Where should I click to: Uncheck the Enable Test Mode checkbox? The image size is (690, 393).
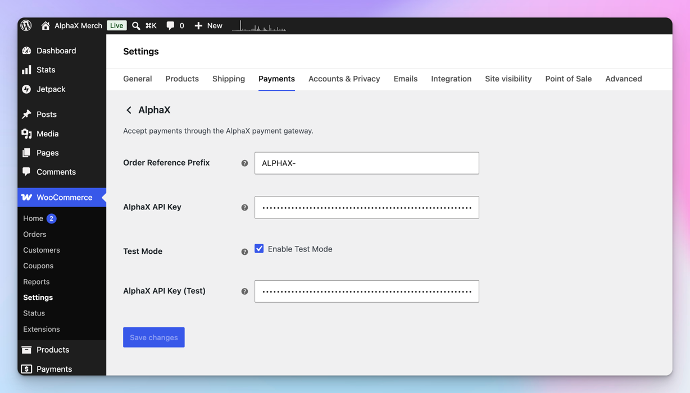(x=259, y=248)
